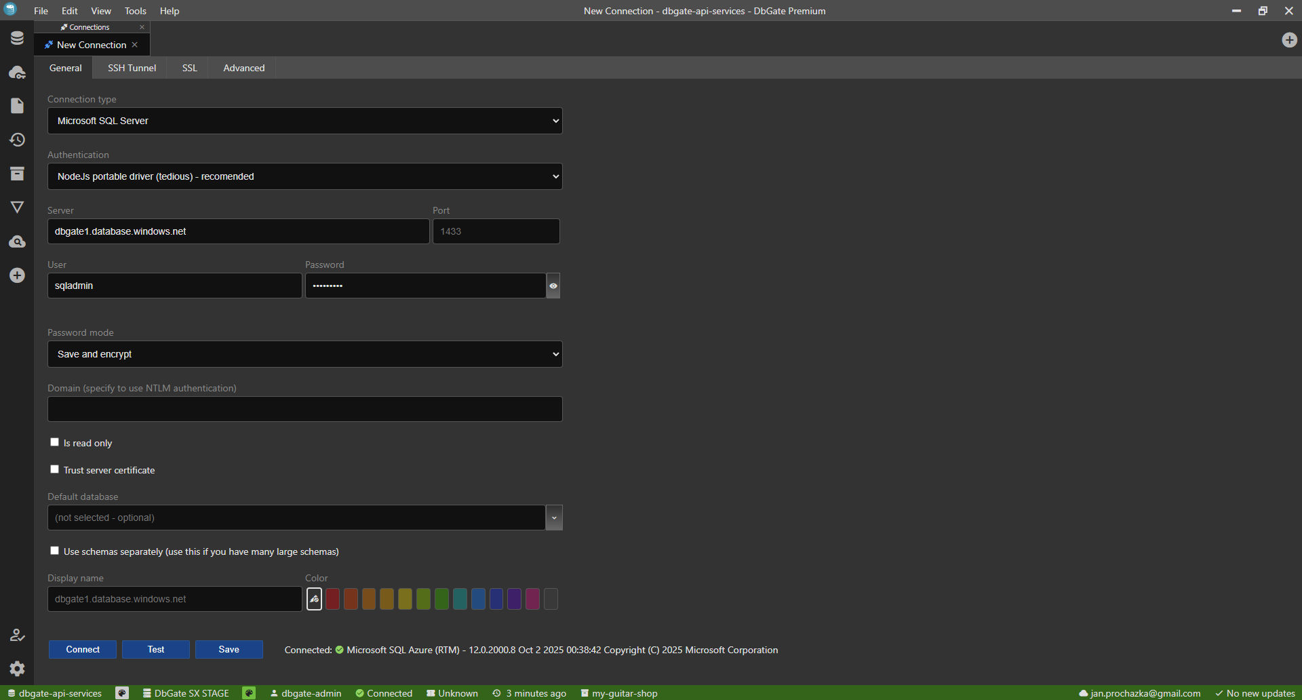
Task: Check Trust server certificate
Action: pyautogui.click(x=54, y=469)
